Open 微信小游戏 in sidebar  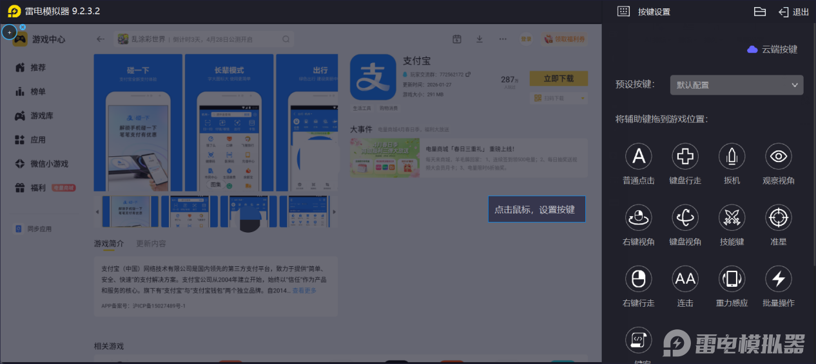point(41,164)
